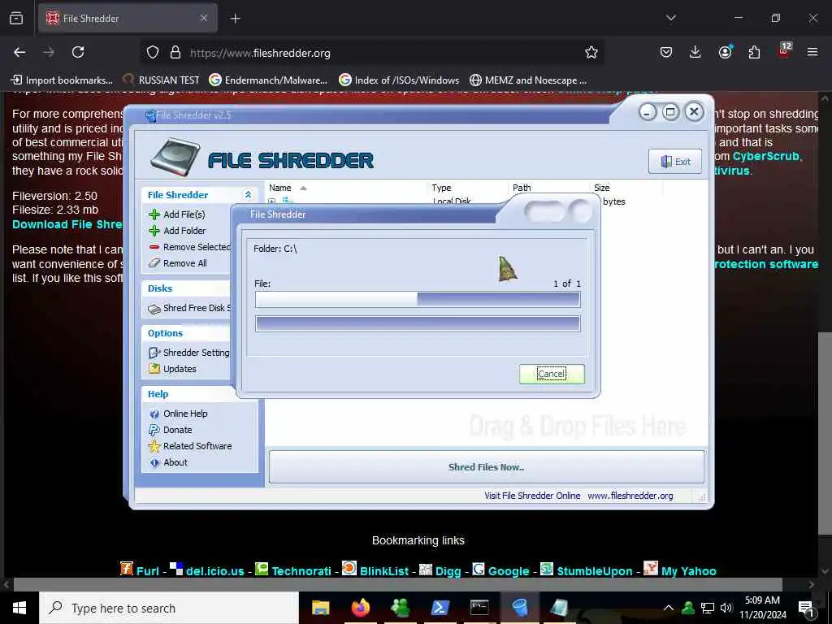Click the Remove All eraser icon
This screenshot has width=832, height=624.
(154, 263)
